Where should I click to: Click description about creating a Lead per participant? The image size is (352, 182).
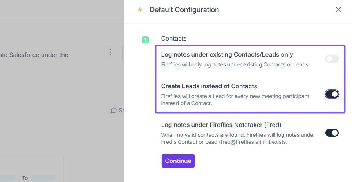click(235, 100)
